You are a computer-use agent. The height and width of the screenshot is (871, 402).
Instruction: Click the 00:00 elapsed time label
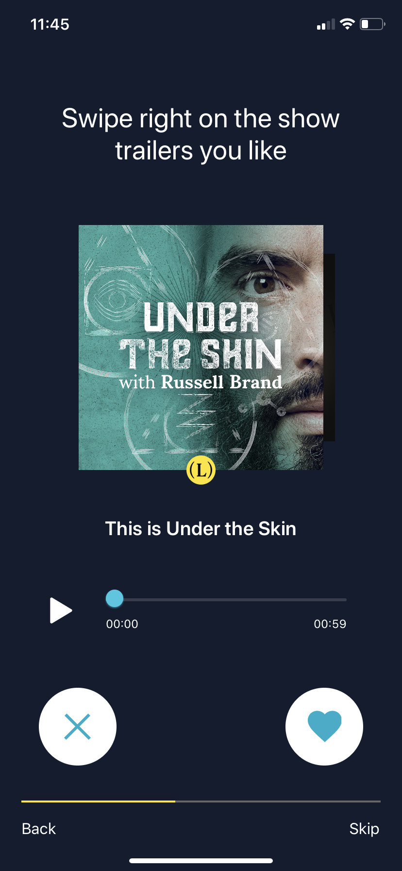(122, 624)
